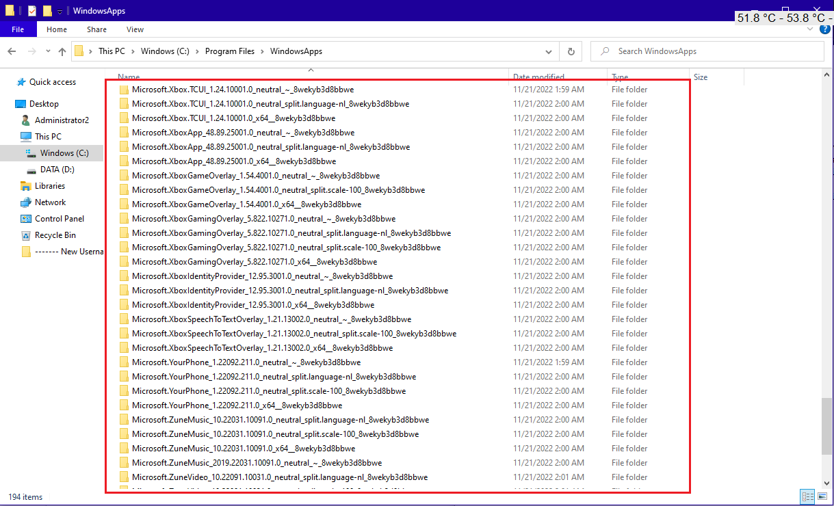This screenshot has height=506, width=834.
Task: Open Libraries in the navigation pane
Action: click(50, 186)
